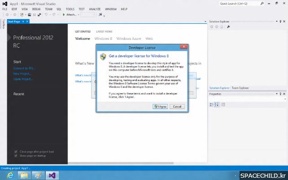Open the ANALYZE menu
The image size is (288, 180).
95,9
